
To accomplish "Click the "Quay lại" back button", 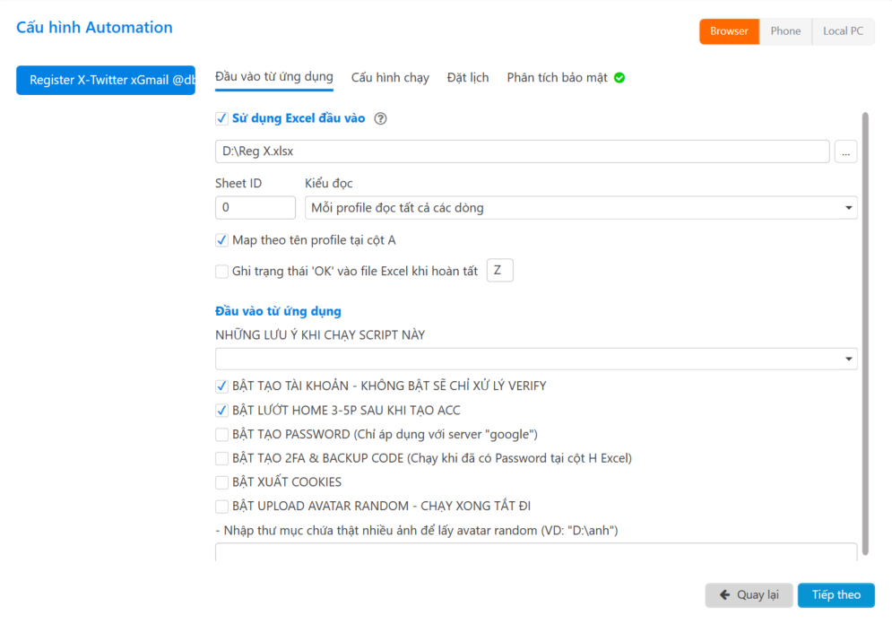I will coord(749,595).
